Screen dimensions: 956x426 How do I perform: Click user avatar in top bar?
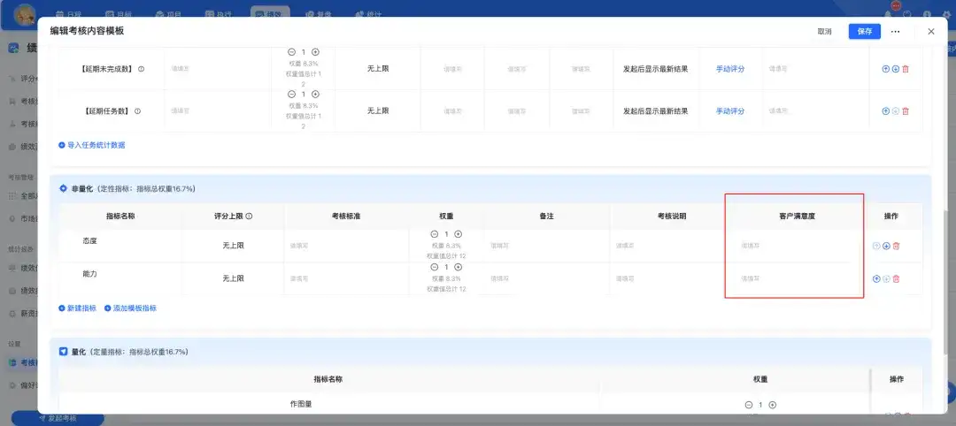[25, 14]
